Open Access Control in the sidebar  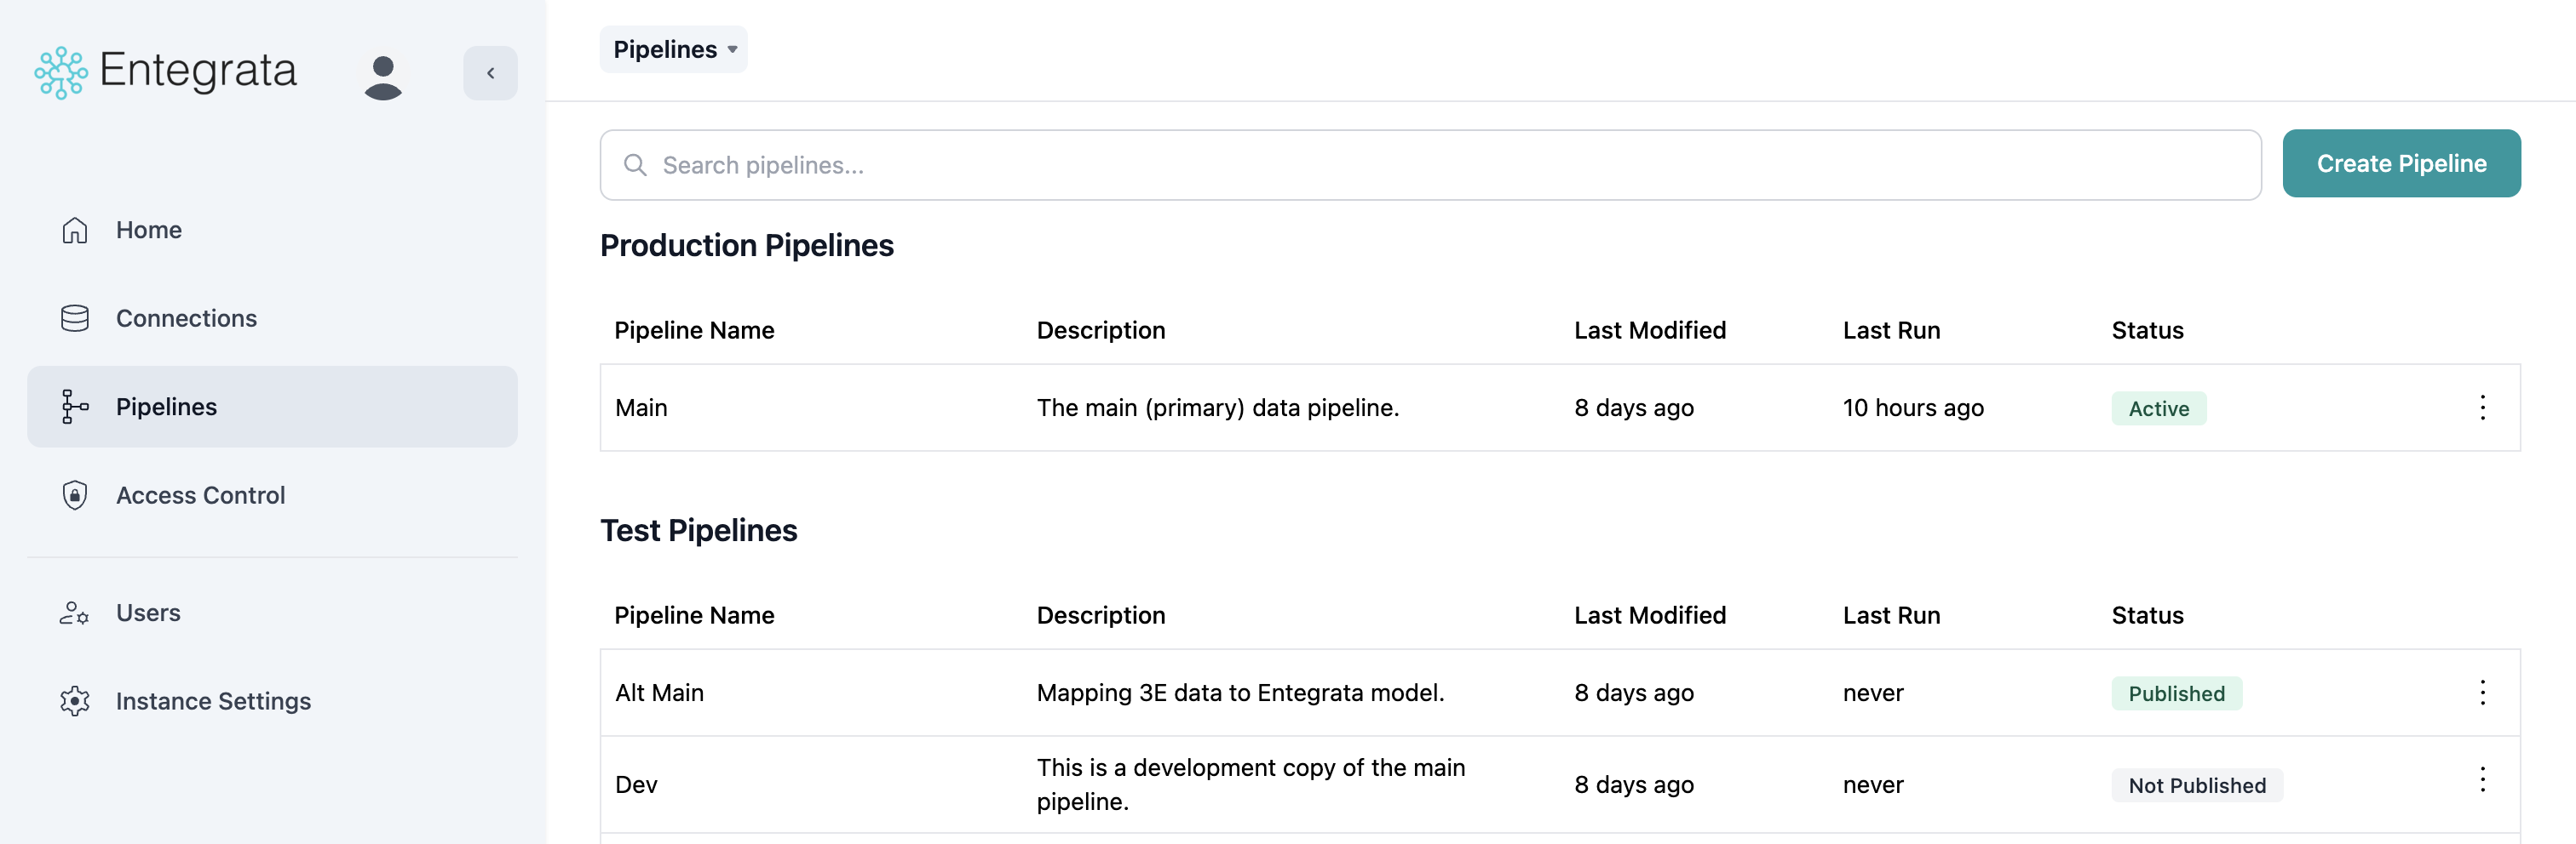(x=272, y=495)
